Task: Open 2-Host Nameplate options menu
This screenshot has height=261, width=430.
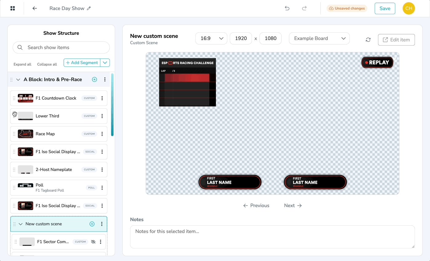Action: tap(102, 170)
